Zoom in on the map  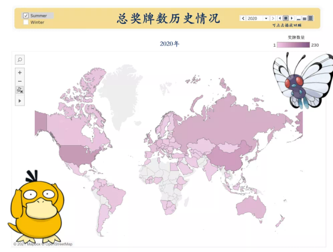pos(20,73)
